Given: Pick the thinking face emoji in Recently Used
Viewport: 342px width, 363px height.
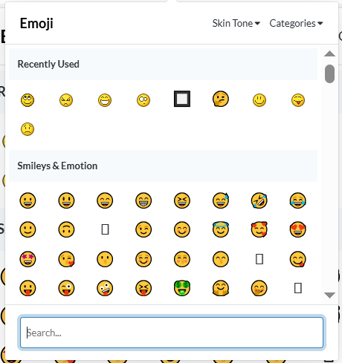Looking at the screenshot, I should (x=221, y=99).
